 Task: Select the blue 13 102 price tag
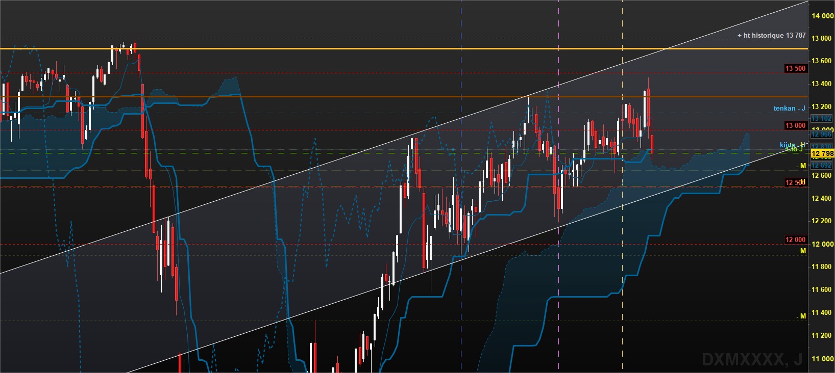pos(822,118)
